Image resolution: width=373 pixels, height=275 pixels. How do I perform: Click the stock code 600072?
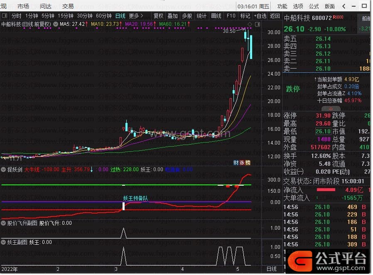point(321,18)
